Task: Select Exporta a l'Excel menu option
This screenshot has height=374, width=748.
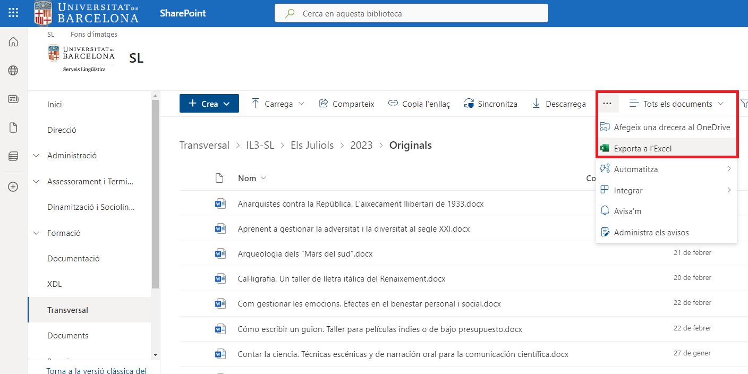Action: pyautogui.click(x=643, y=149)
